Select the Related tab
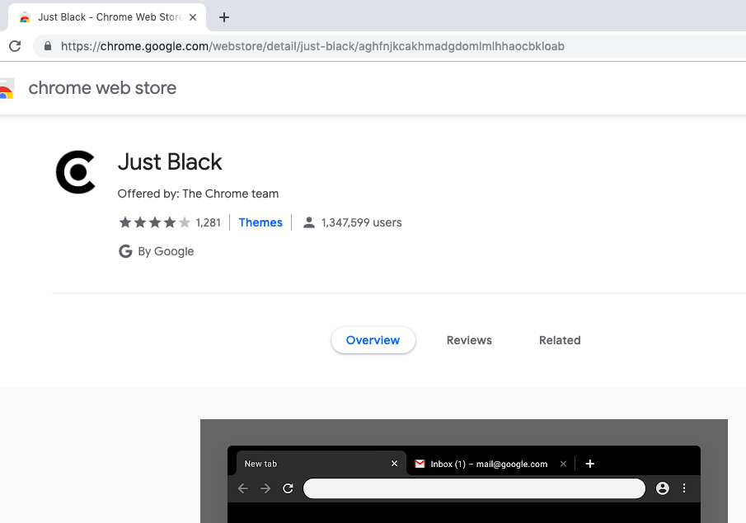The image size is (746, 523). tap(560, 340)
